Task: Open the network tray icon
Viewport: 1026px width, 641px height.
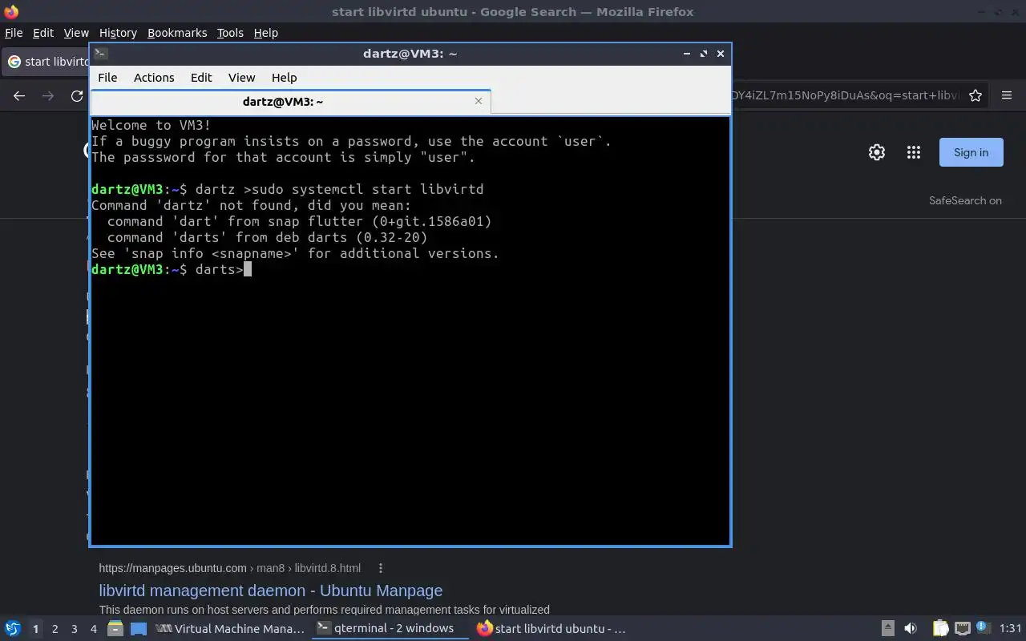Action: (x=962, y=629)
